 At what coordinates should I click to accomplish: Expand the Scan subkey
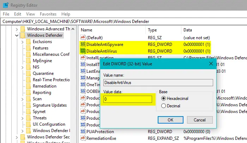click(x=23, y=99)
